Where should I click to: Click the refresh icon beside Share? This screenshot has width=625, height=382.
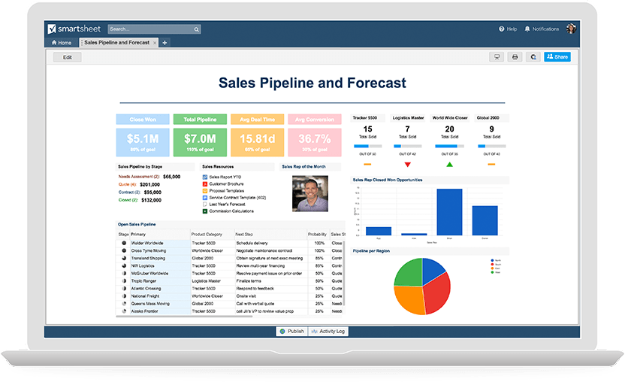pyautogui.click(x=533, y=56)
